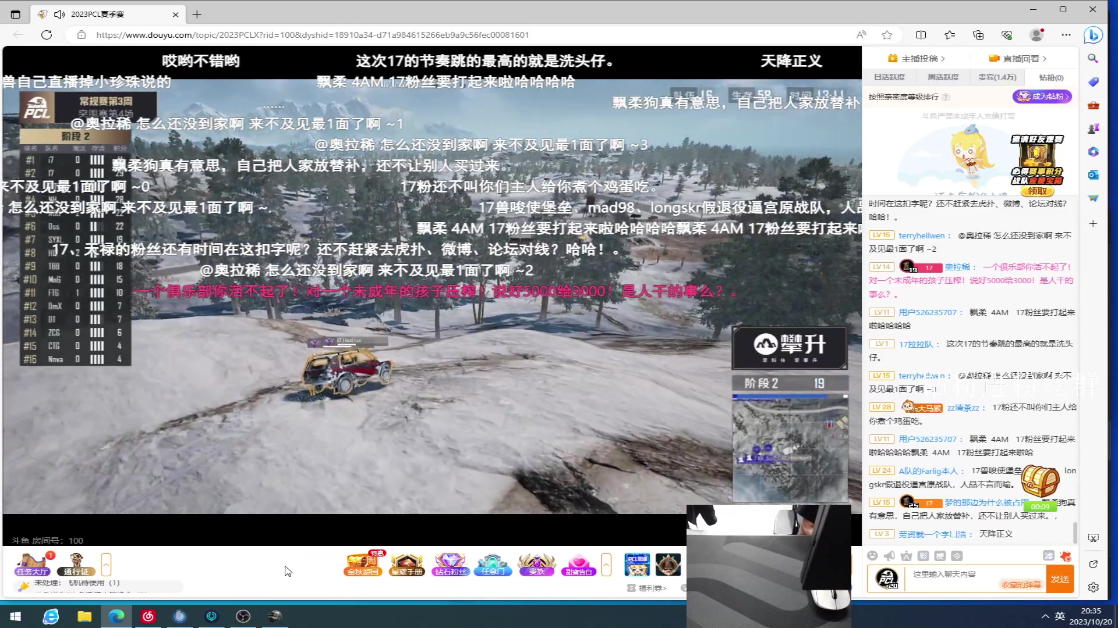Image resolution: width=1118 pixels, height=628 pixels.
Task: Click the red paint-splash icon in chat toolbar
Action: [x=1066, y=556]
